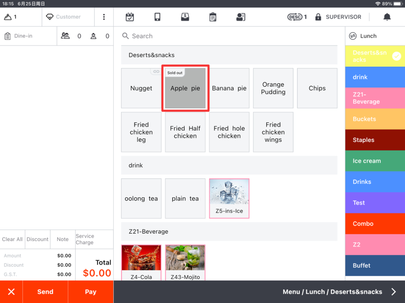This screenshot has width=405, height=303.
Task: Toggle the DESC sort order button
Action: tap(297, 17)
